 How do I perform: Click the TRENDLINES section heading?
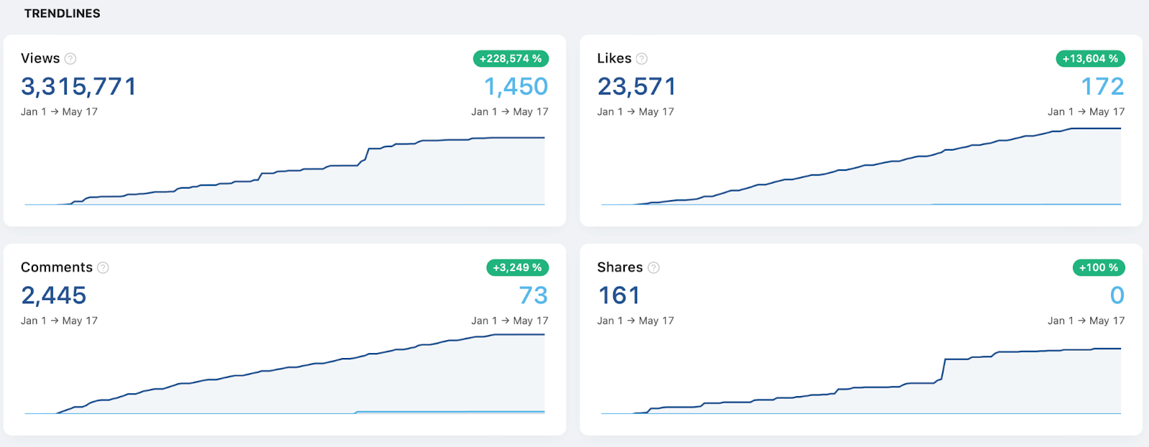click(x=62, y=14)
